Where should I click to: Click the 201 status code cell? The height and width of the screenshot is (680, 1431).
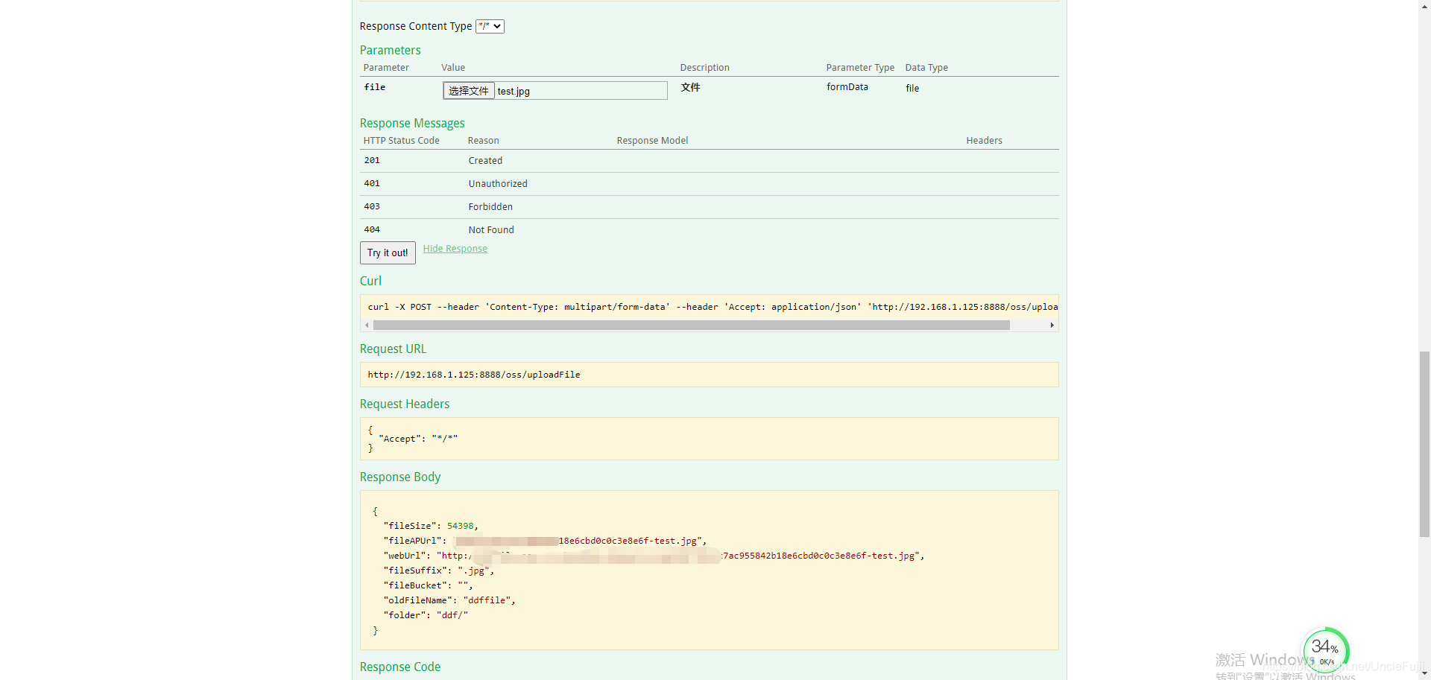(372, 160)
